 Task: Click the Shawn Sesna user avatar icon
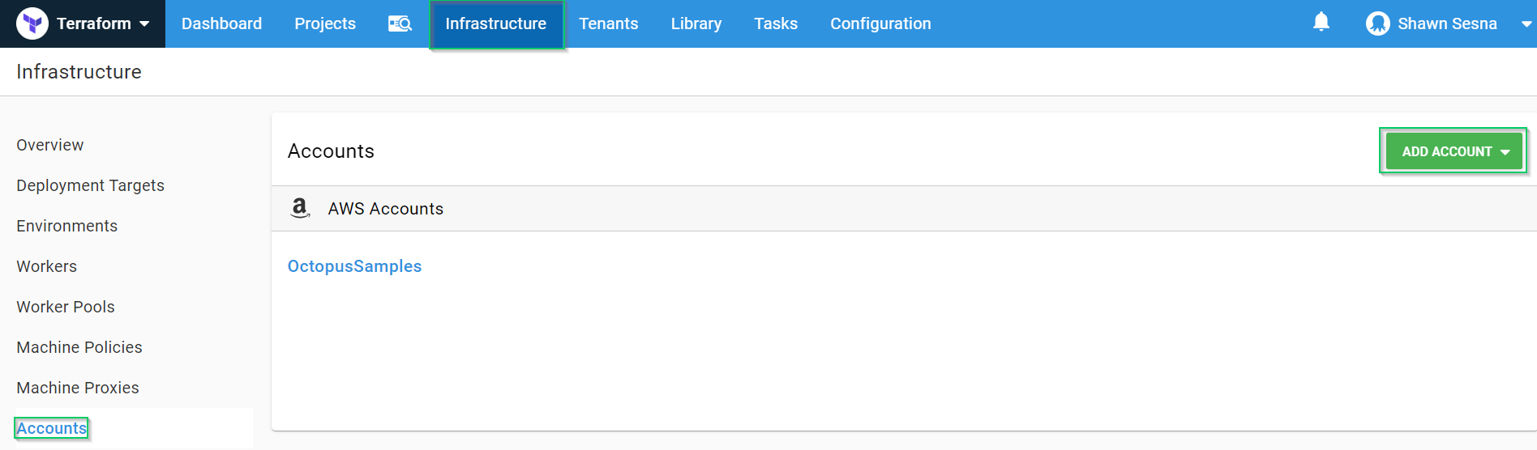[1377, 23]
